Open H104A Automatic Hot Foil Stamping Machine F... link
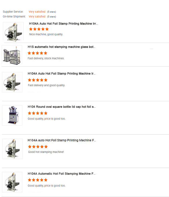 pos(62,174)
